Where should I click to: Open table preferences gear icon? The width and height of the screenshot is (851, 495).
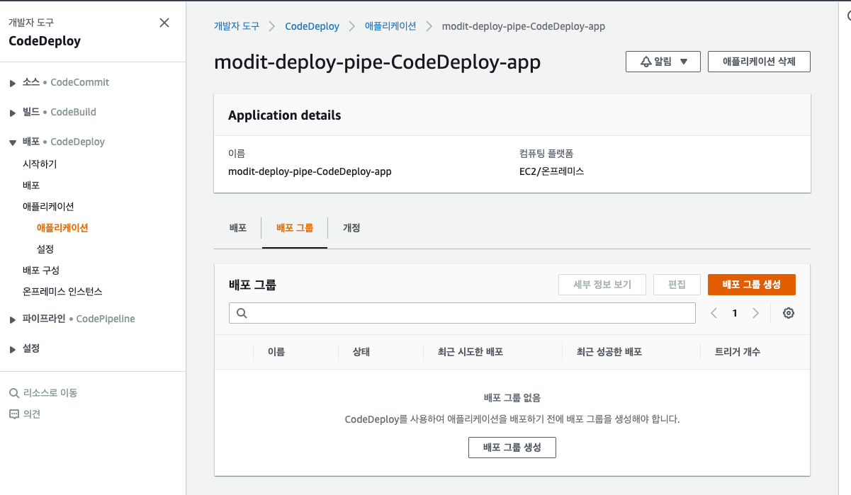coord(789,313)
